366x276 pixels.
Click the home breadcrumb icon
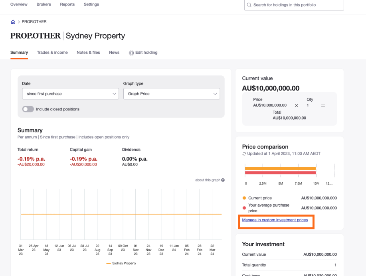click(13, 22)
